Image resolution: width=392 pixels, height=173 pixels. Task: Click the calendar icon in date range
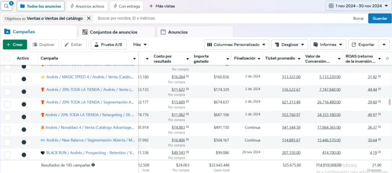[x=330, y=6]
